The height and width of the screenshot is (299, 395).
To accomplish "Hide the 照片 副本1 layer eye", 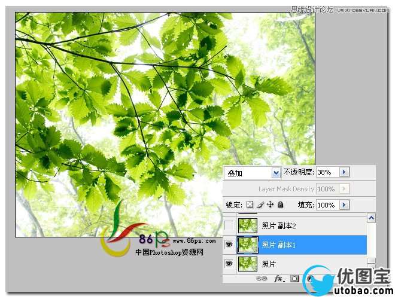I will coord(229,244).
